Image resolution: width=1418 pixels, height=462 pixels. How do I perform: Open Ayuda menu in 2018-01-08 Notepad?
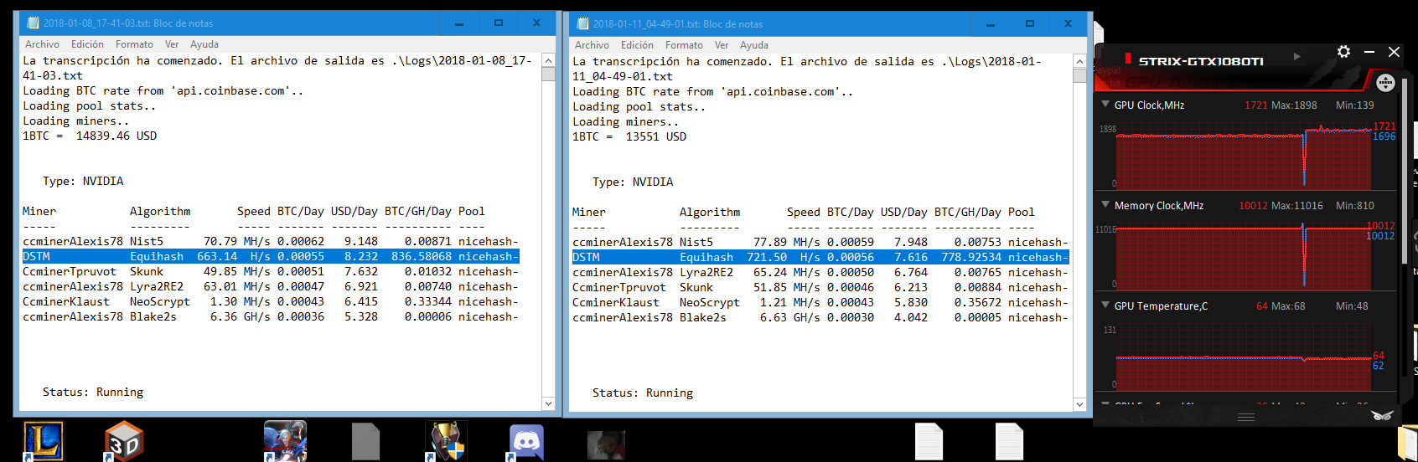point(204,44)
